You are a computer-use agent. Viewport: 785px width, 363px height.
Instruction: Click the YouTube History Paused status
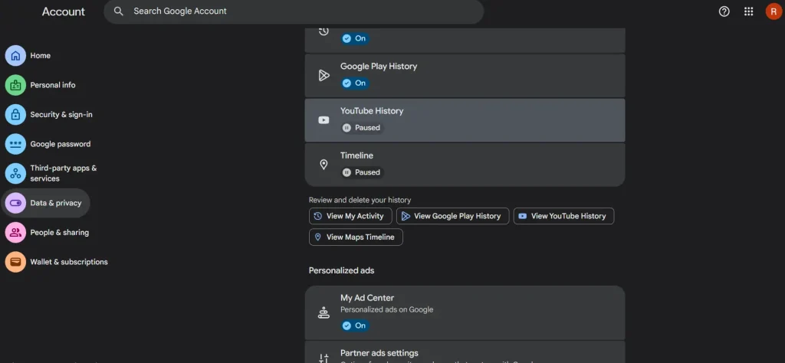(362, 127)
